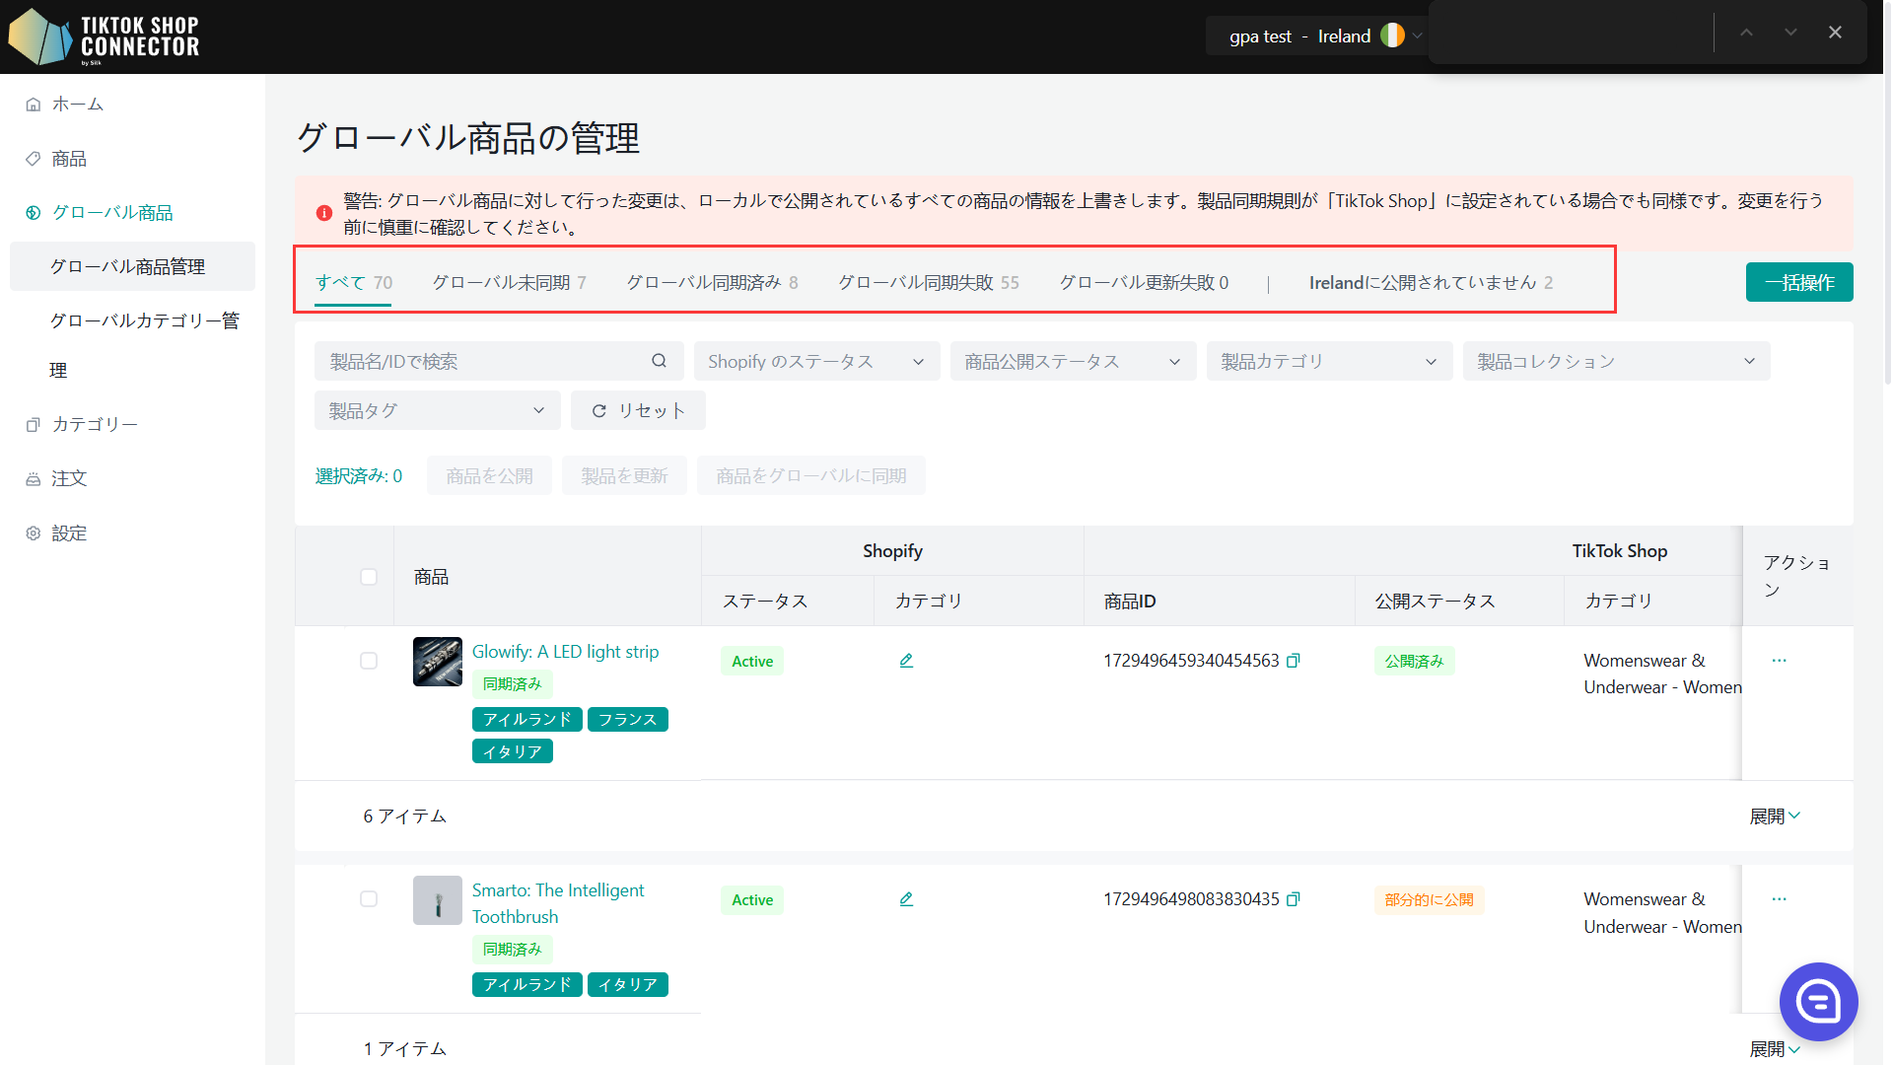
Task: Click the 商品を公開 button
Action: [489, 476]
